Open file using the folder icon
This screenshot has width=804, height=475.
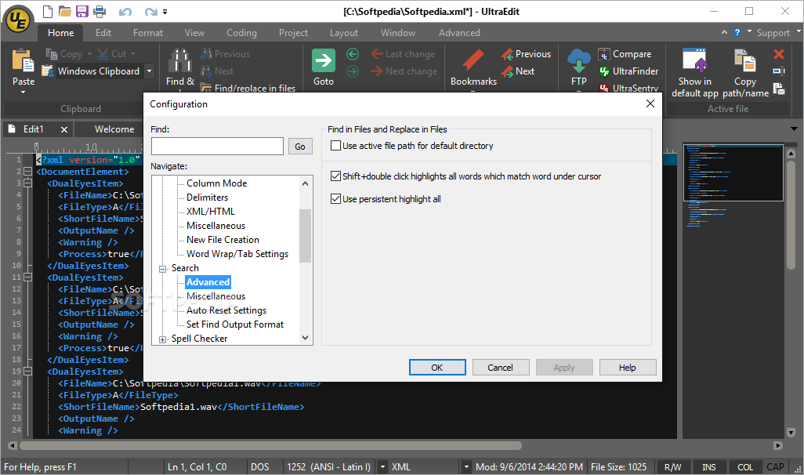point(64,11)
